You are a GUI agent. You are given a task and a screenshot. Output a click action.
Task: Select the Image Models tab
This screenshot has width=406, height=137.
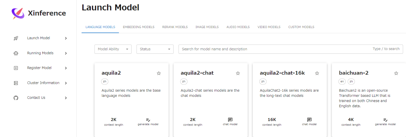pos(207,27)
